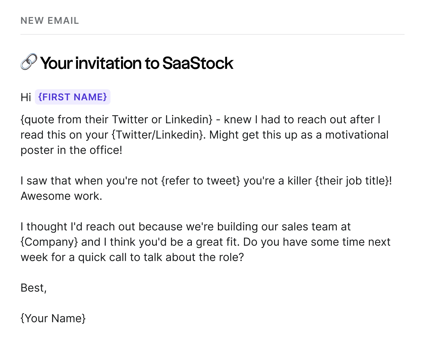Click the divider line under NEW EMAIL
The height and width of the screenshot is (346, 425).
(212, 35)
